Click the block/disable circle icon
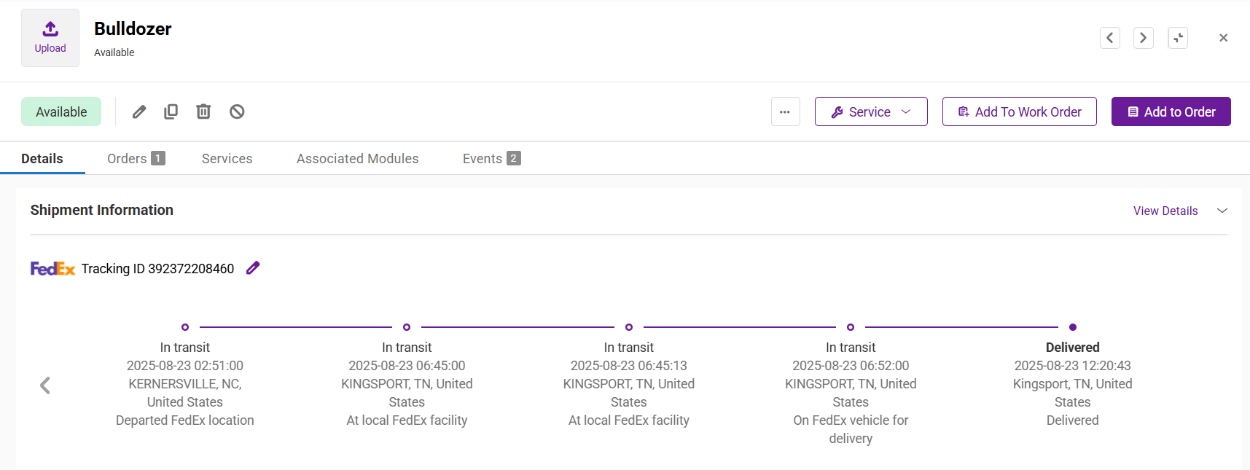The height and width of the screenshot is (470, 1250). point(237,111)
